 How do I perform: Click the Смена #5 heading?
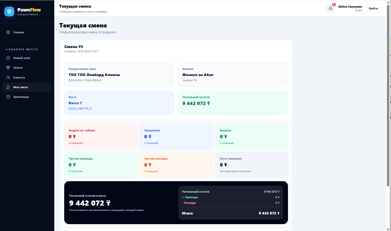[x=74, y=47]
